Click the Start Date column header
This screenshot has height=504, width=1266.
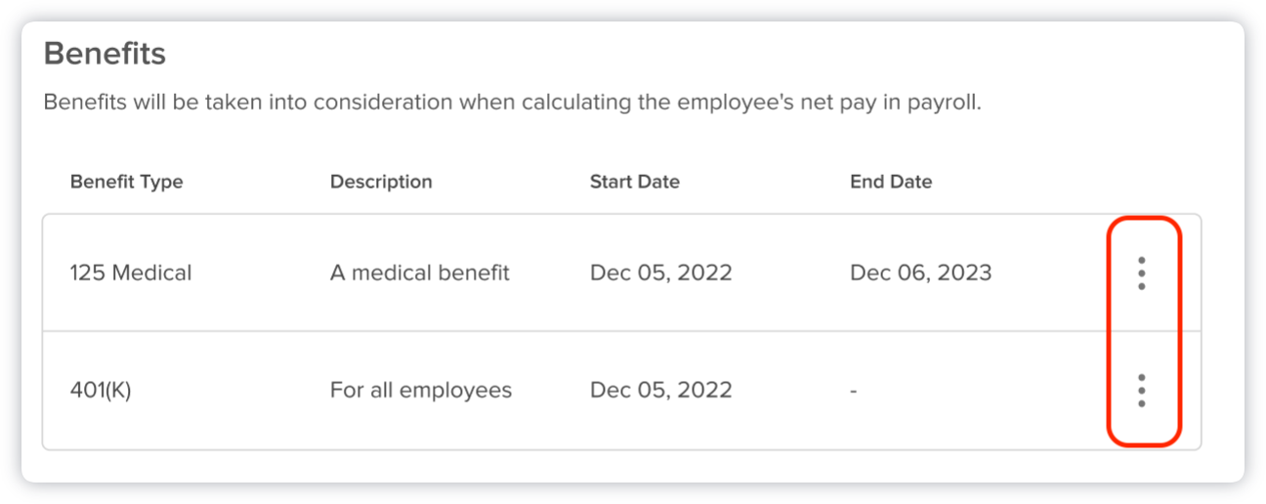[x=634, y=182]
